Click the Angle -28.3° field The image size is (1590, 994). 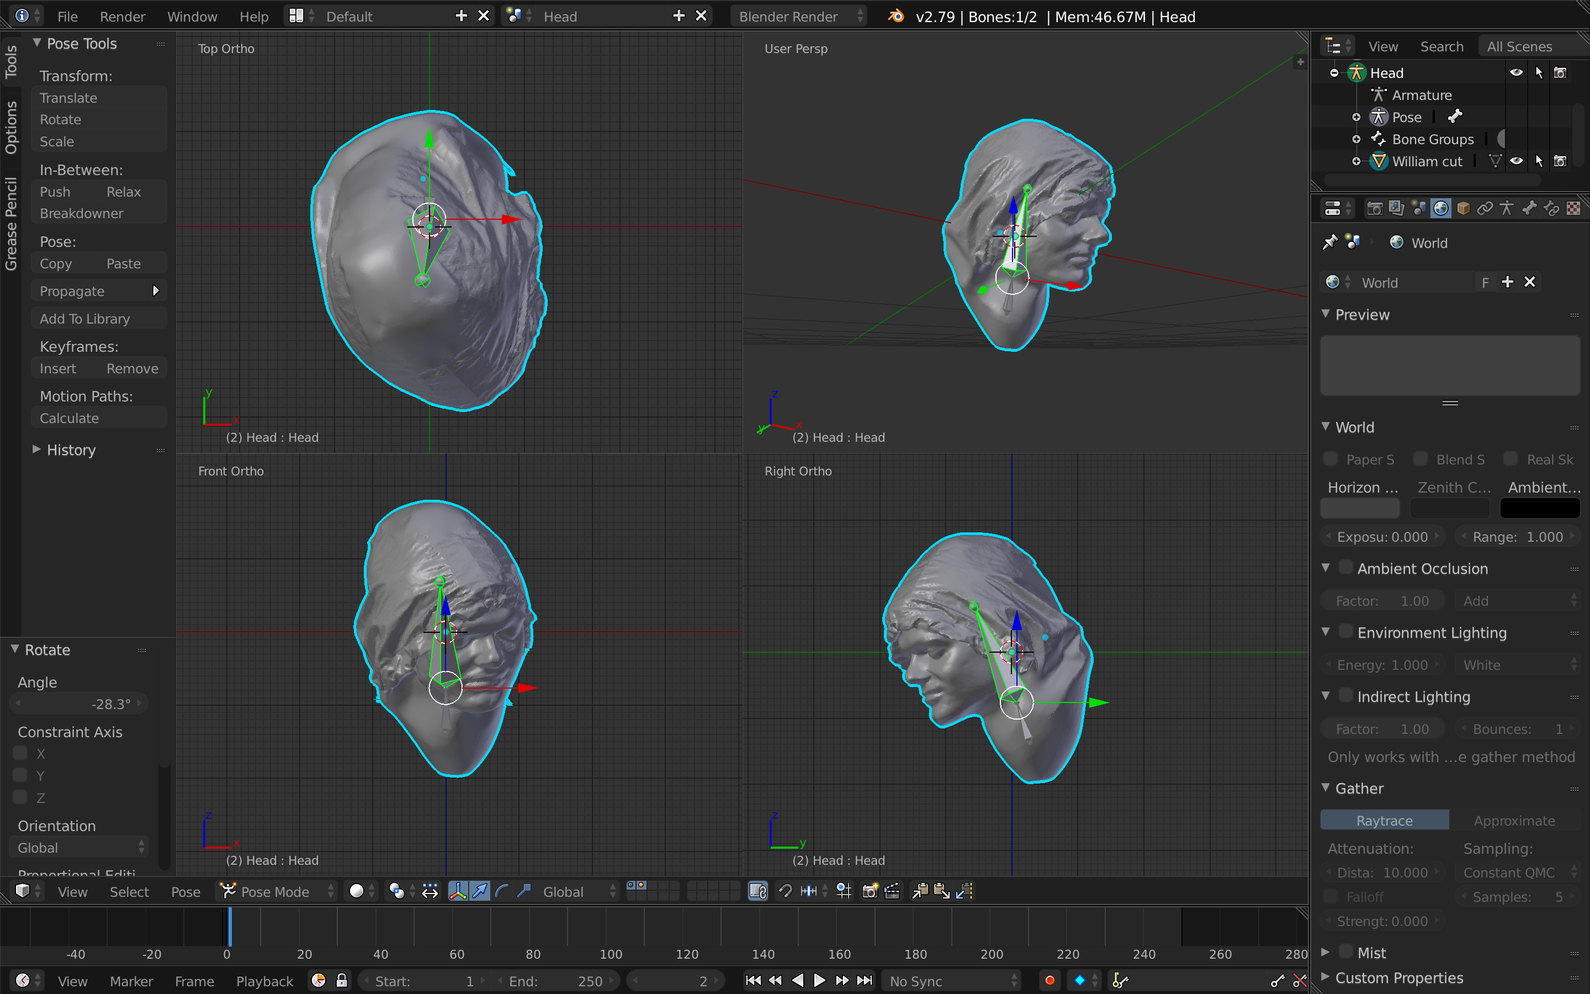(79, 704)
